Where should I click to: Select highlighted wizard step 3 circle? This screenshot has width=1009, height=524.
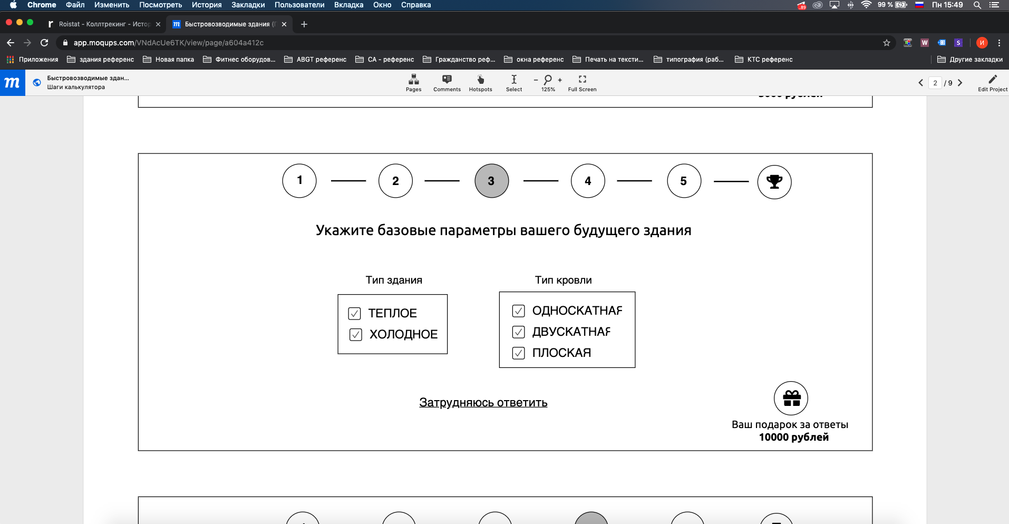(x=491, y=181)
